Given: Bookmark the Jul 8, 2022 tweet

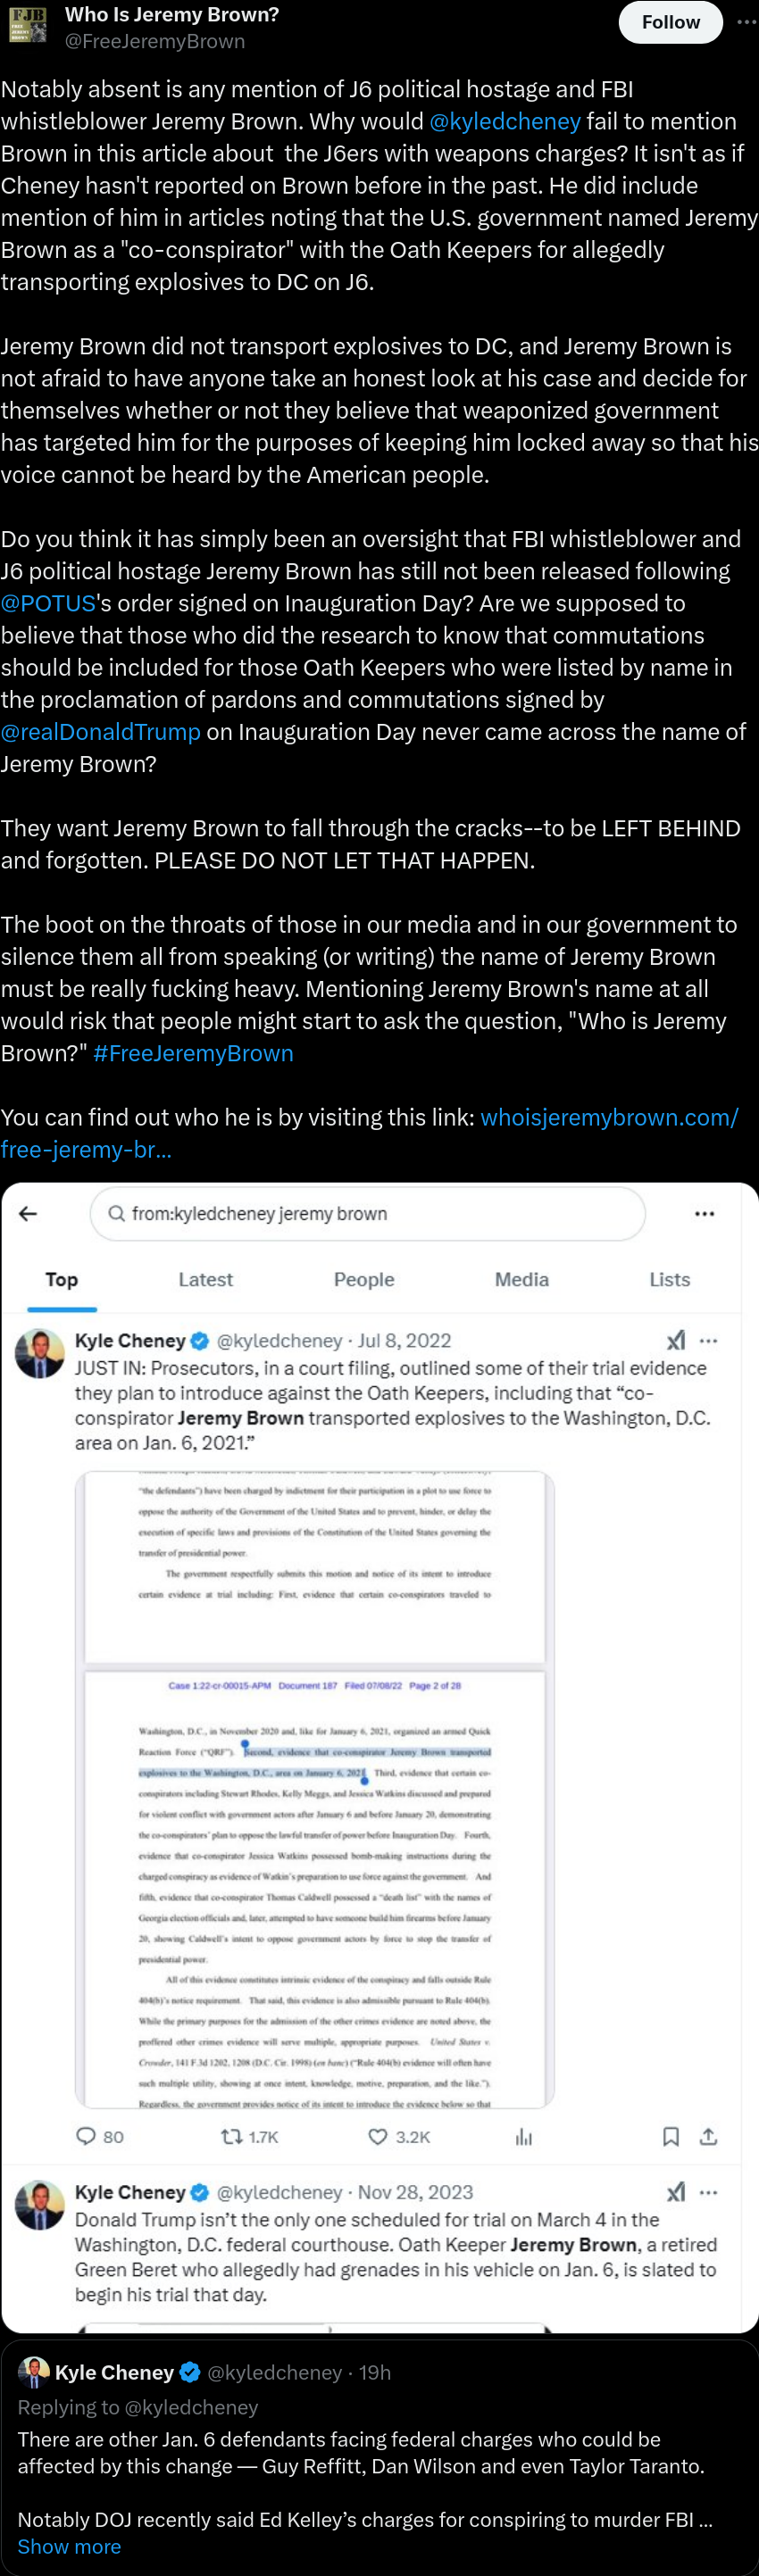Looking at the screenshot, I should click(x=671, y=2136).
